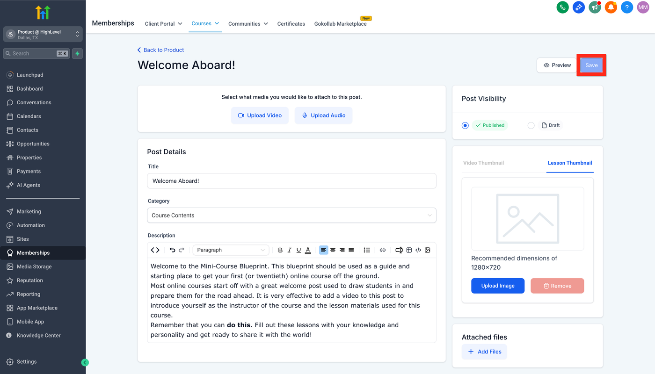Undo the last edit in description editor
Image resolution: width=655 pixels, height=374 pixels.
click(x=172, y=250)
